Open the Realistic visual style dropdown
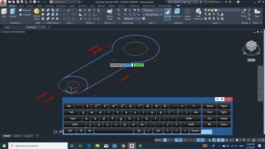The height and width of the screenshot is (149, 265). point(152,10)
